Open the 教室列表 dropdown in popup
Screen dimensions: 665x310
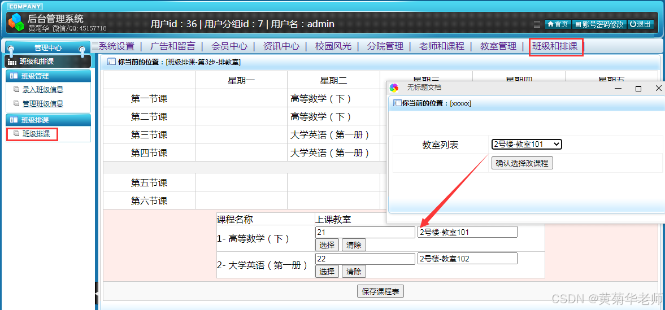tap(527, 144)
